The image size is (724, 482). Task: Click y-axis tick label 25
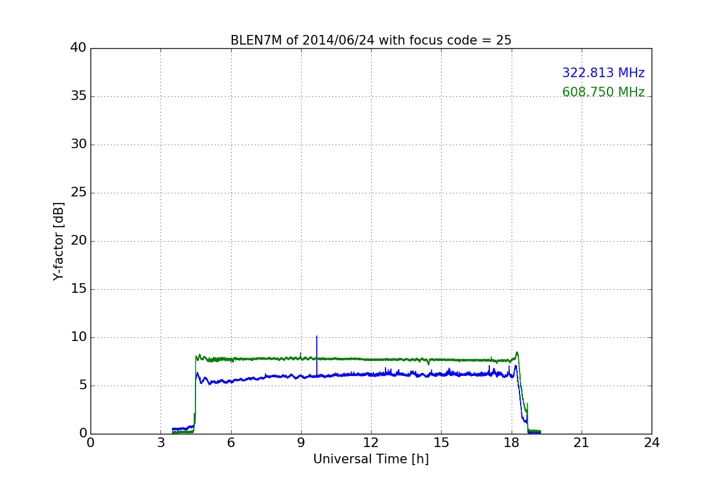[x=78, y=193]
